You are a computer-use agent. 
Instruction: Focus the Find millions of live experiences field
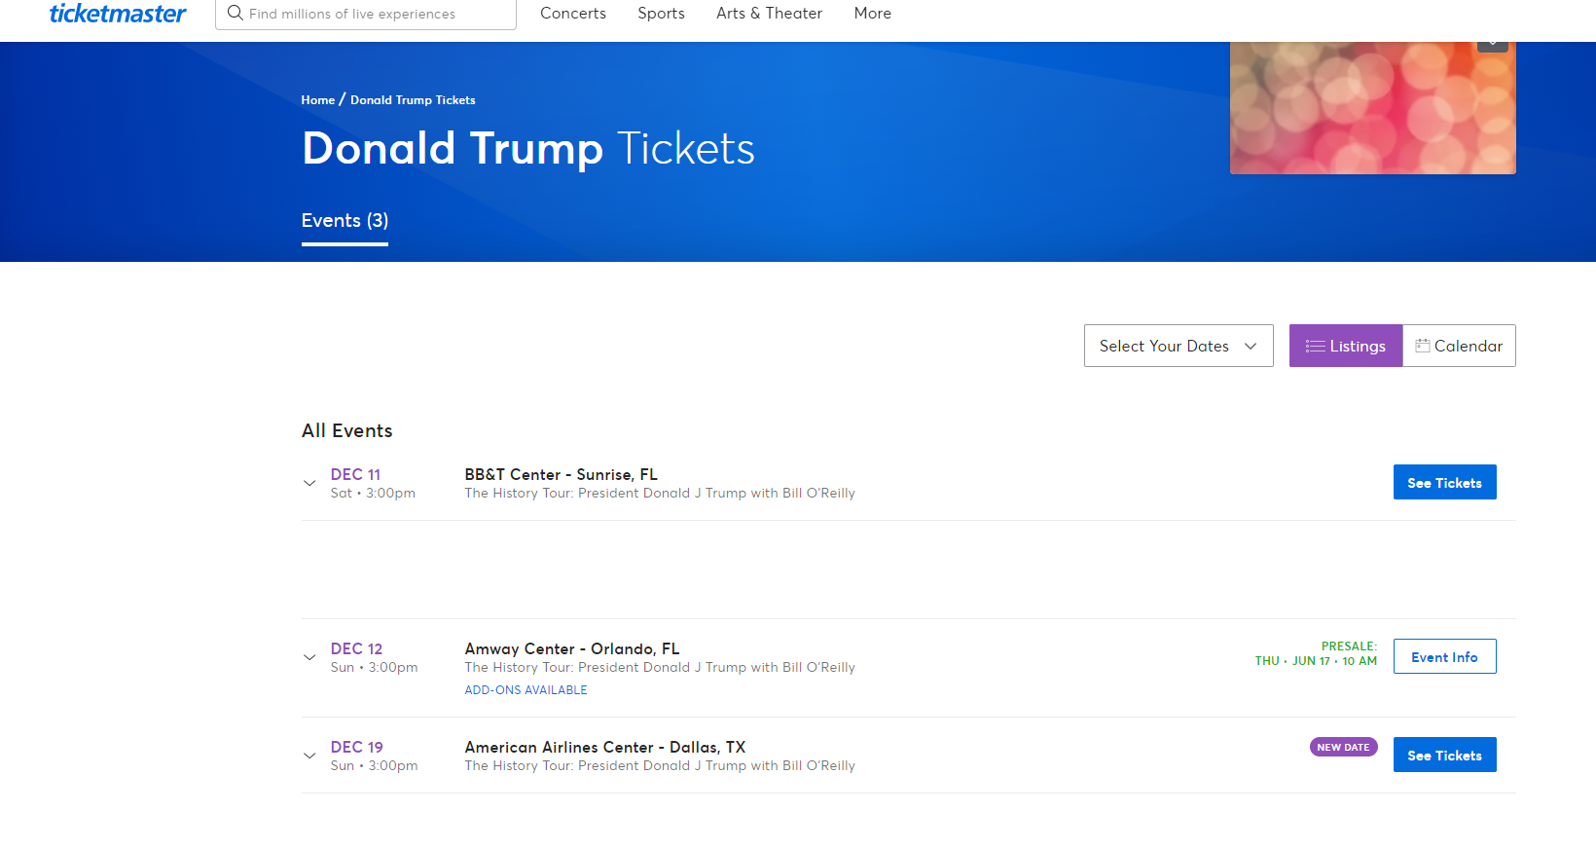click(366, 14)
